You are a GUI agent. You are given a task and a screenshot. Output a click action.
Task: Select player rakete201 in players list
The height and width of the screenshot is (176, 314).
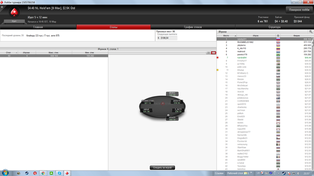[264, 39]
